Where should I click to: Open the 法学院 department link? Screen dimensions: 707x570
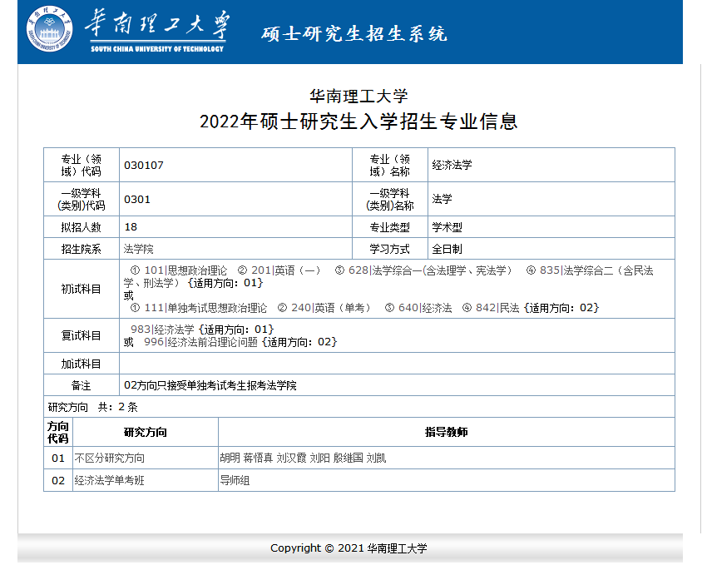tap(138, 249)
